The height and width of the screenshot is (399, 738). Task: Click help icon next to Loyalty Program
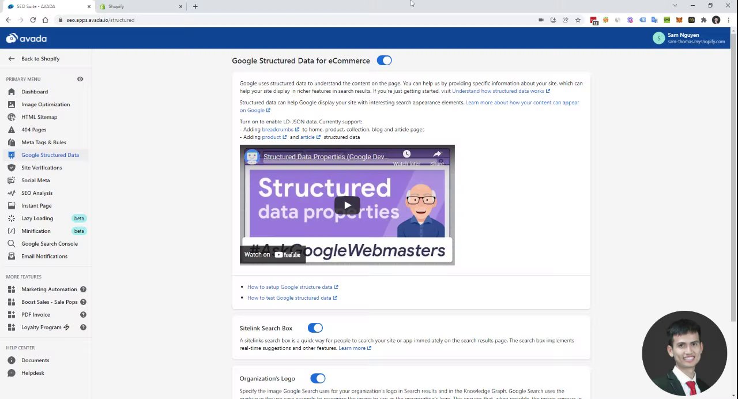point(83,328)
